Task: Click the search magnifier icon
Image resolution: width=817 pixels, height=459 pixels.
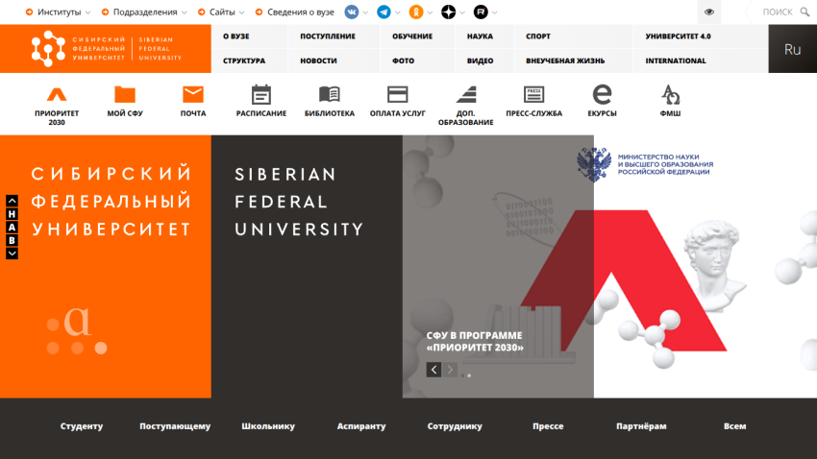Action: (805, 12)
